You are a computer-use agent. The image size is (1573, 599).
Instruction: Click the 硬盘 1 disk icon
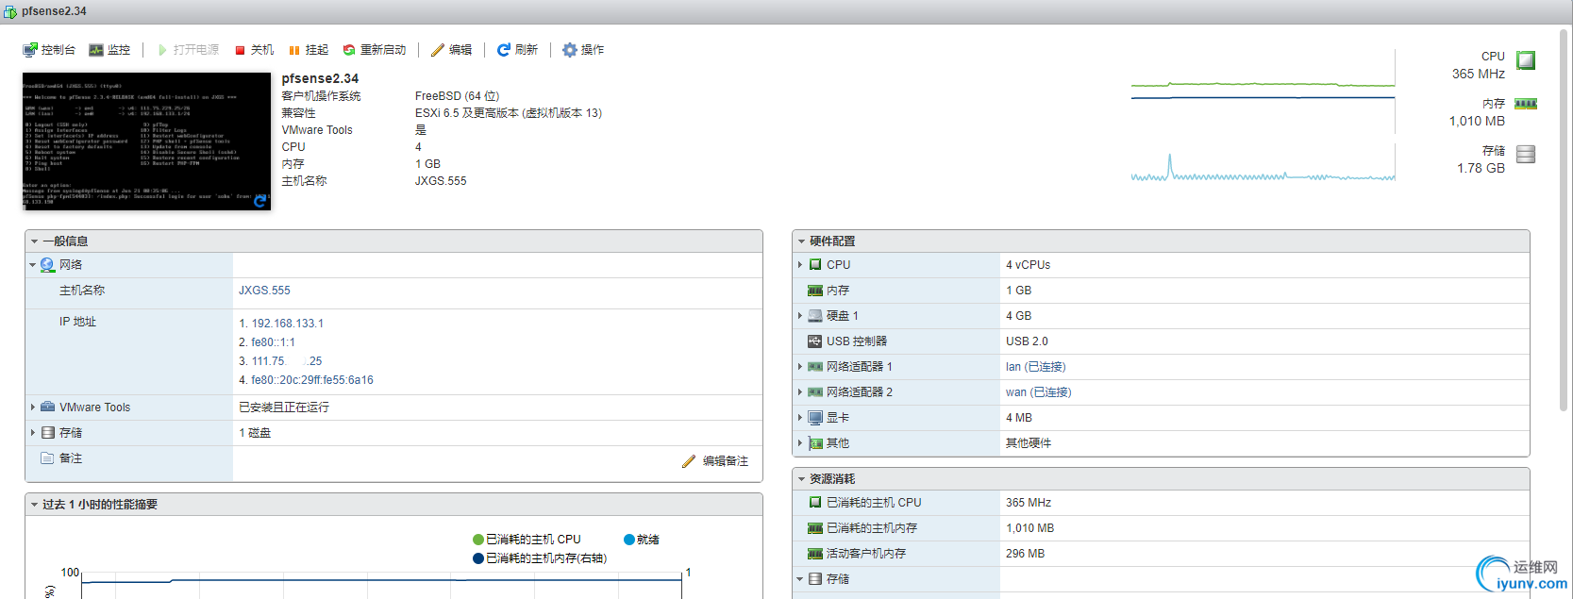click(x=815, y=316)
